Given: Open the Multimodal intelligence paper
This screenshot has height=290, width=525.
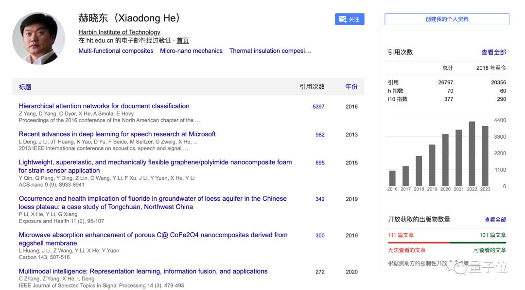Looking at the screenshot, I should point(143,272).
